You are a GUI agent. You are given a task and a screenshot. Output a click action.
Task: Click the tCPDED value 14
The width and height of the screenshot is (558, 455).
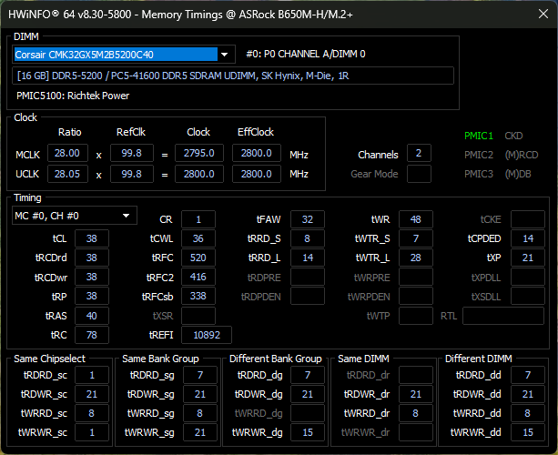pyautogui.click(x=528, y=238)
